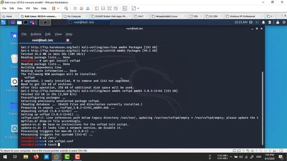Expand the stretch display dropdown arrow
The image size is (287, 161).
pyautogui.click(x=138, y=8)
